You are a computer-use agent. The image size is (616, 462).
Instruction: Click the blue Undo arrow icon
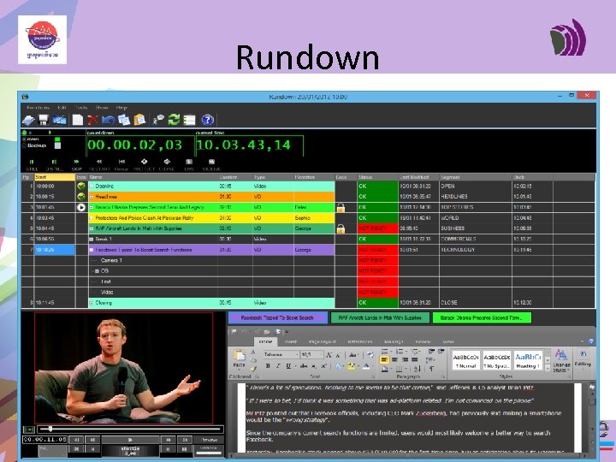108,120
